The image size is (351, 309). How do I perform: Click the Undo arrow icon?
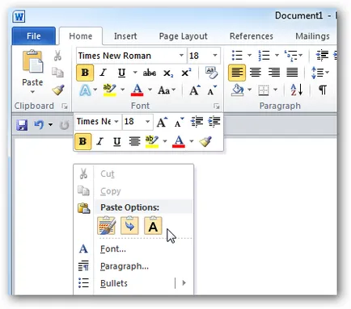pyautogui.click(x=39, y=125)
